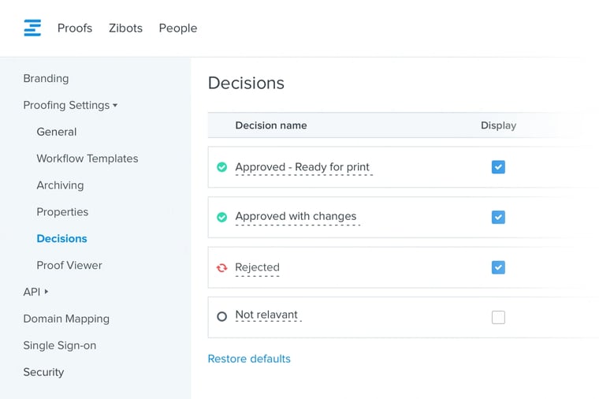
Task: Select Proof Viewer in sidebar
Action: pos(69,265)
